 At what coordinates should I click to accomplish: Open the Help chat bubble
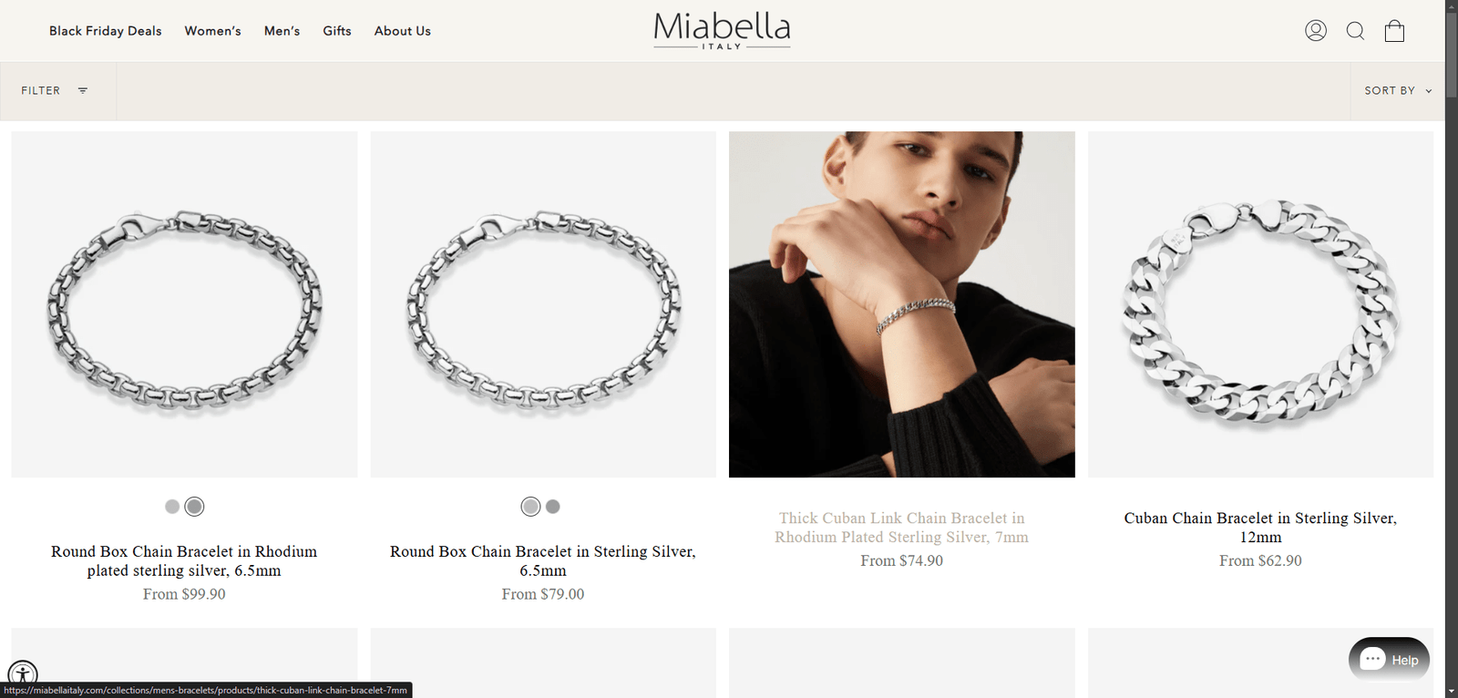click(x=1389, y=660)
